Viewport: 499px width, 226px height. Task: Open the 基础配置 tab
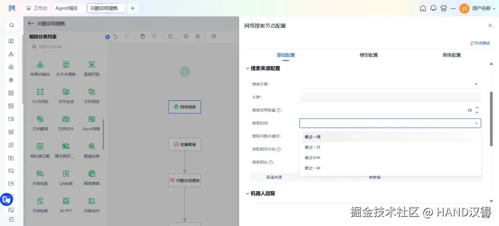click(x=286, y=55)
